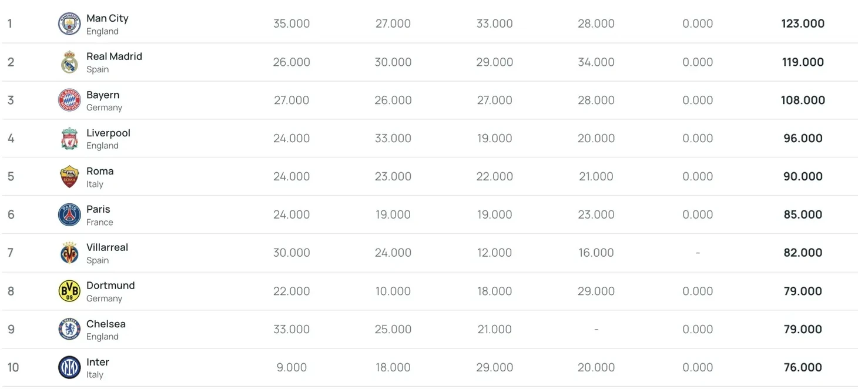
Task: Select Real Madrid's total 119.000
Action: click(x=803, y=62)
